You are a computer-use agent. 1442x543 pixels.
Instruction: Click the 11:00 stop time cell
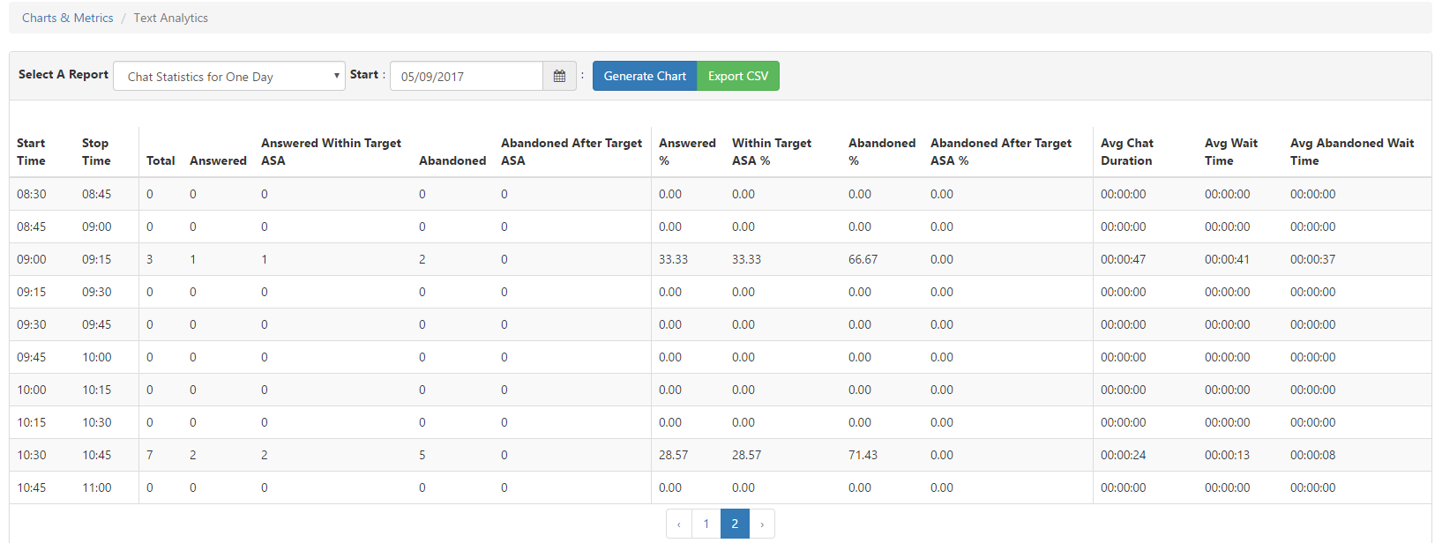(x=97, y=487)
